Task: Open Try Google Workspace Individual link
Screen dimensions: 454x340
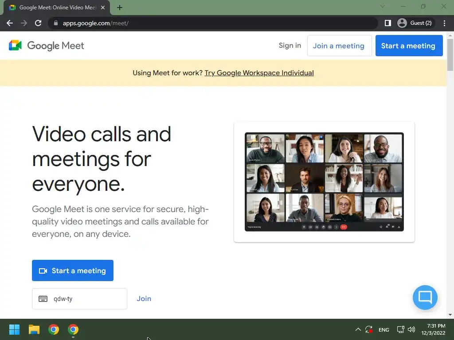Action: point(259,73)
